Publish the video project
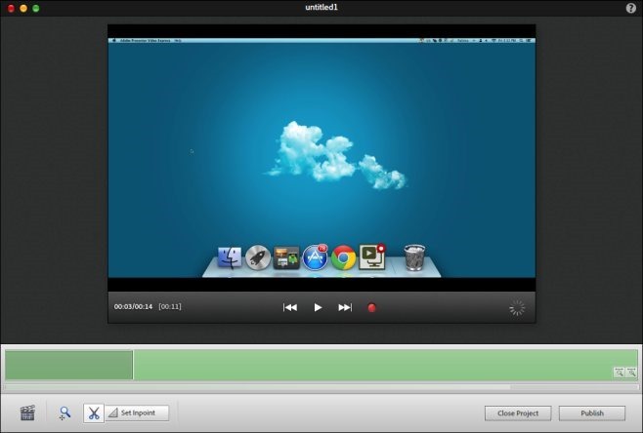Image resolution: width=643 pixels, height=433 pixels. click(592, 413)
